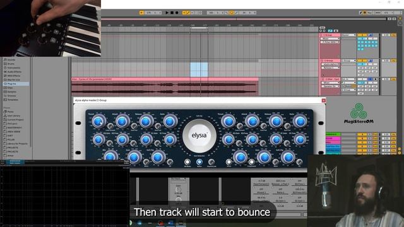The width and height of the screenshot is (404, 227).
Task: Select the green track in lower track list
Action: click(x=333, y=134)
